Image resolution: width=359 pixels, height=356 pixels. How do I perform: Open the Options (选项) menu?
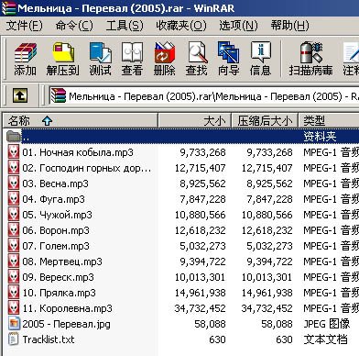coord(238,26)
